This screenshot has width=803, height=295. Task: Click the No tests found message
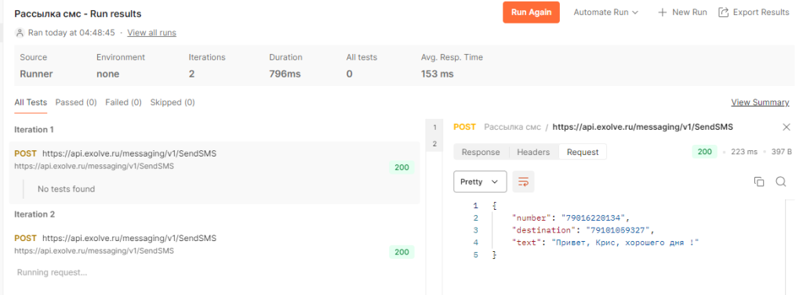click(66, 189)
